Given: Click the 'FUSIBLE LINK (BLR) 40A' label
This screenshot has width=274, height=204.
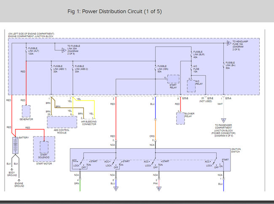Looking at the screenshot, I should [x=199, y=54].
